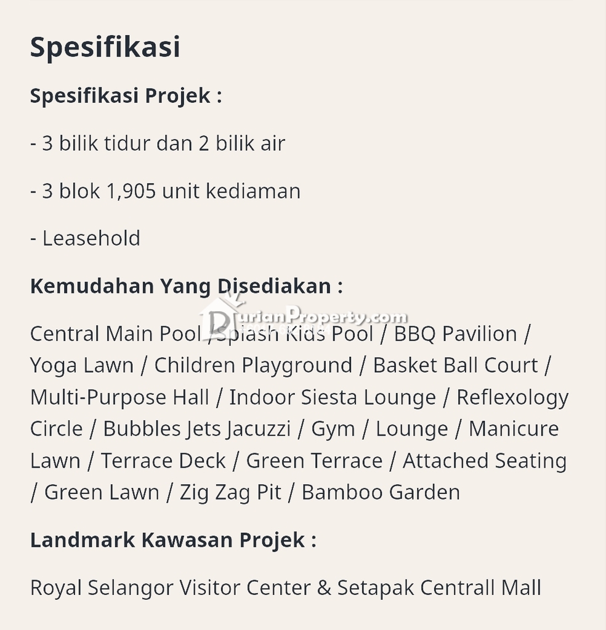This screenshot has width=606, height=630.
Task: Click the Setapak Centrall Mall text
Action: (x=439, y=588)
